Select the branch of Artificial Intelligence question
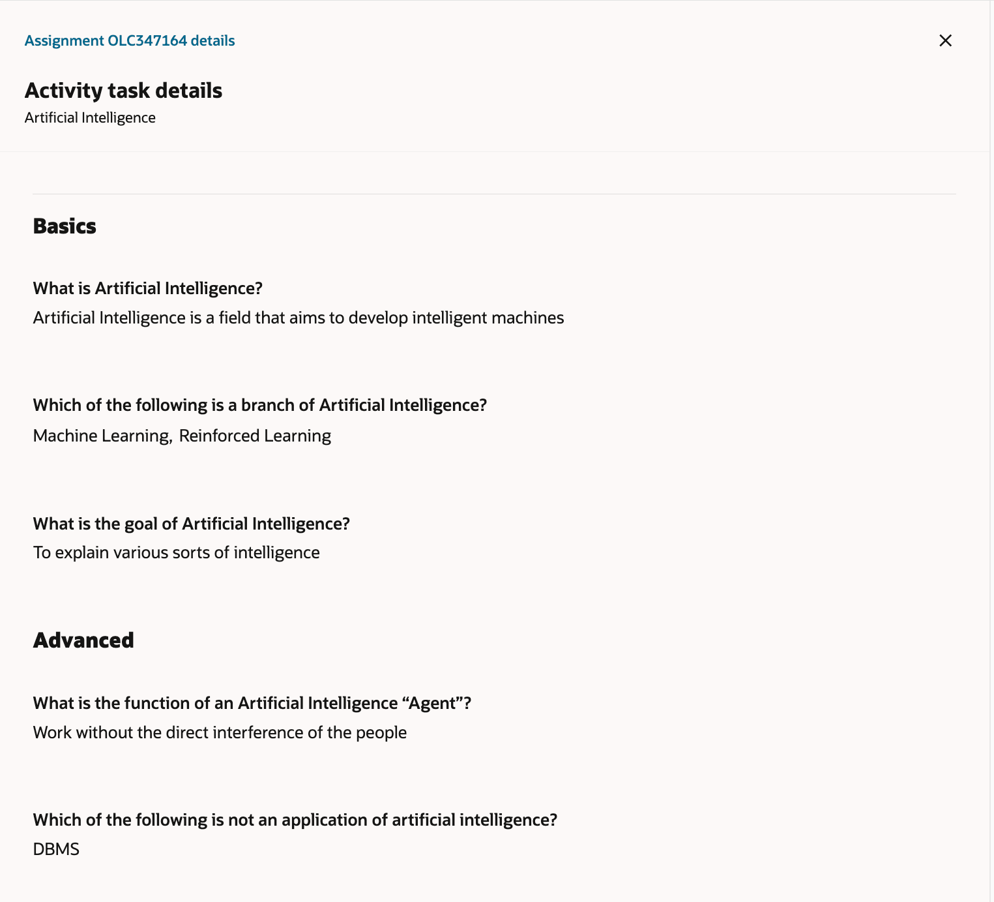Screen dimensions: 994x902 [260, 405]
